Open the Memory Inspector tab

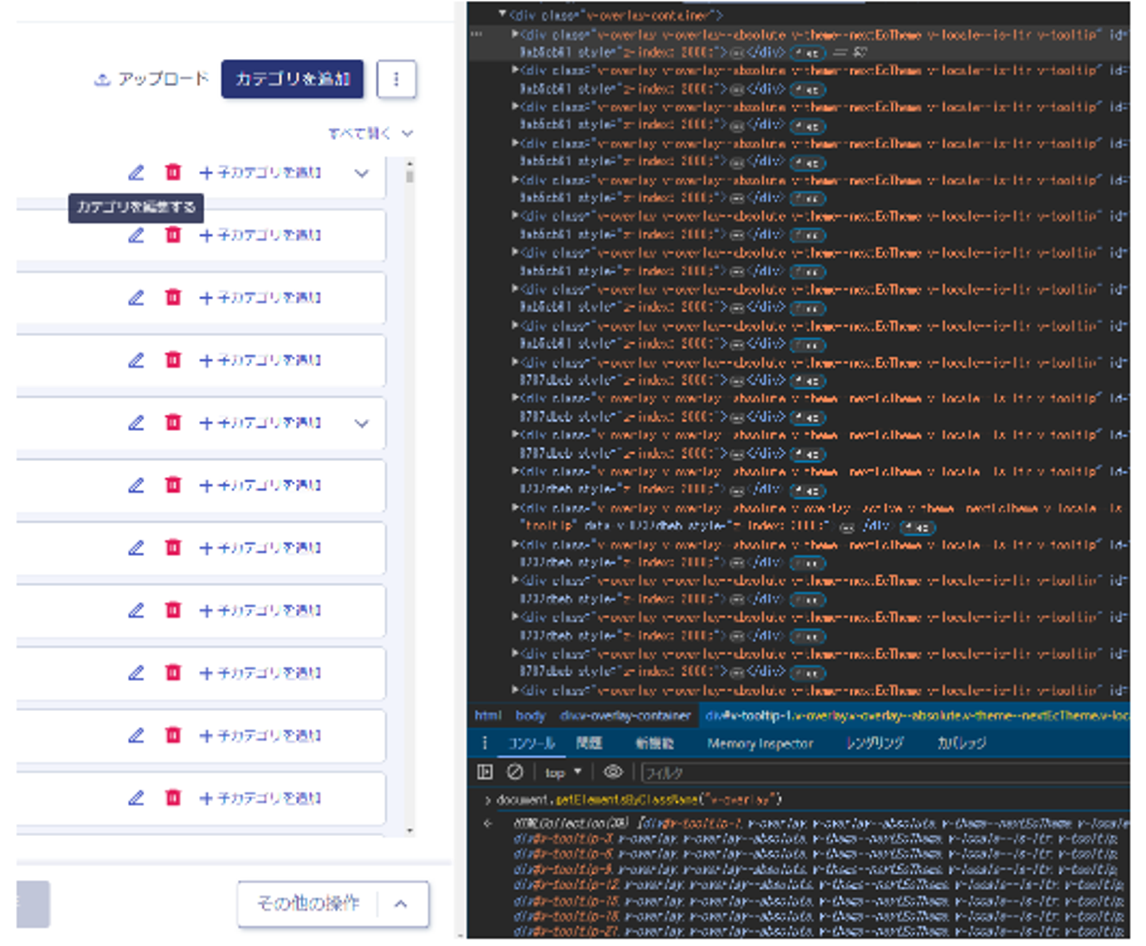point(760,743)
